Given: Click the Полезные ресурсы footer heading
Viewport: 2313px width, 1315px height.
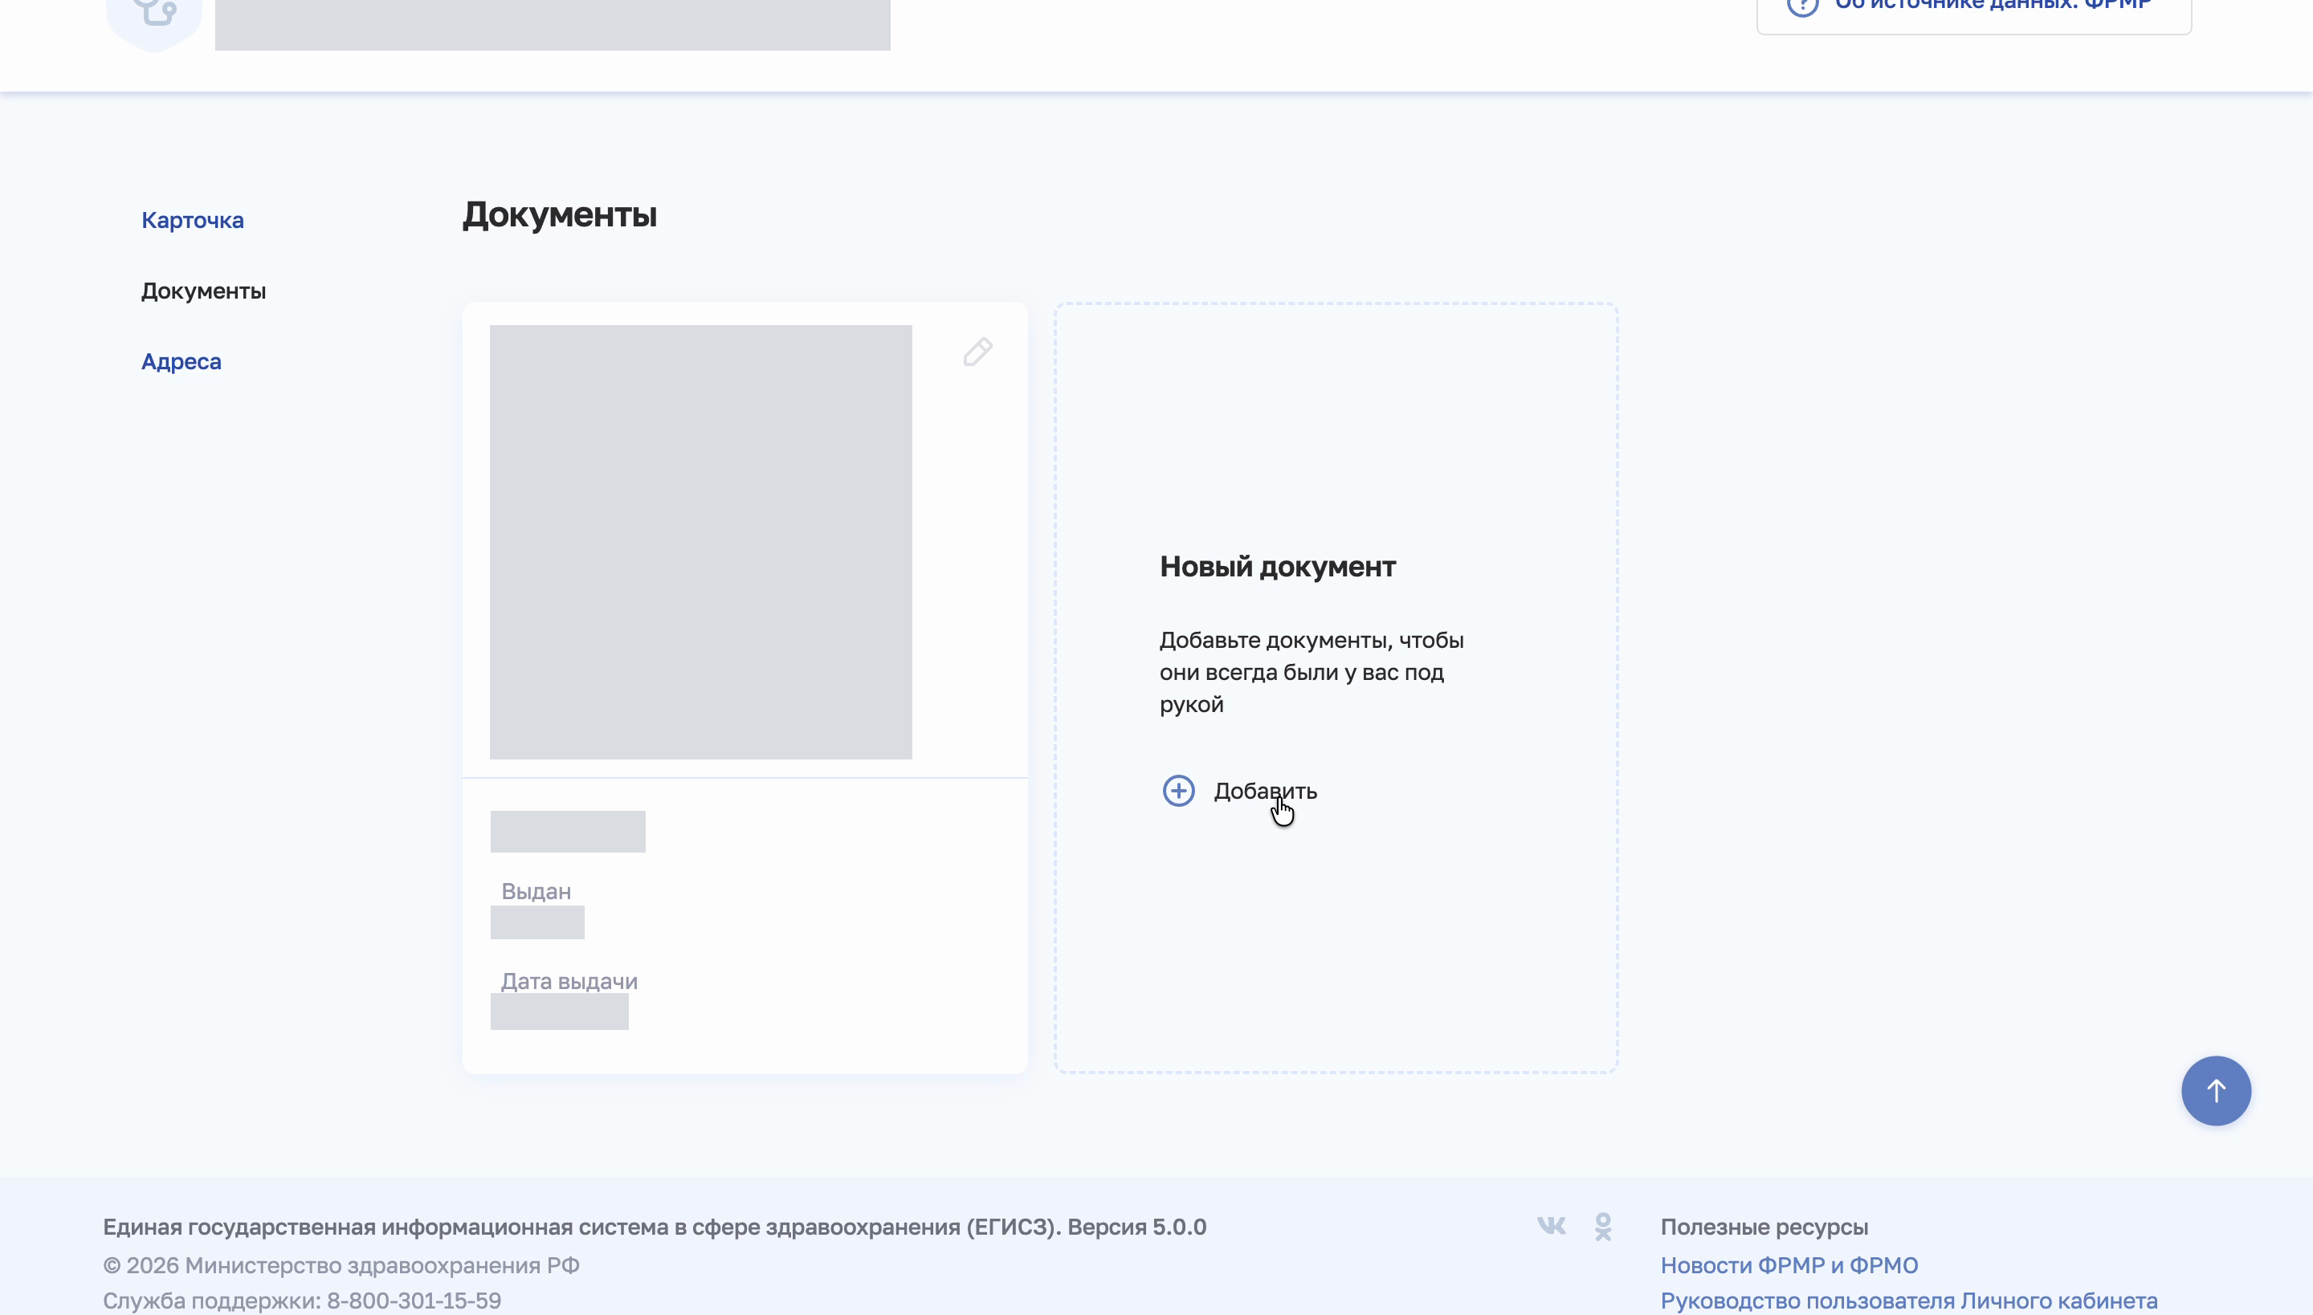Looking at the screenshot, I should coord(1764,1227).
